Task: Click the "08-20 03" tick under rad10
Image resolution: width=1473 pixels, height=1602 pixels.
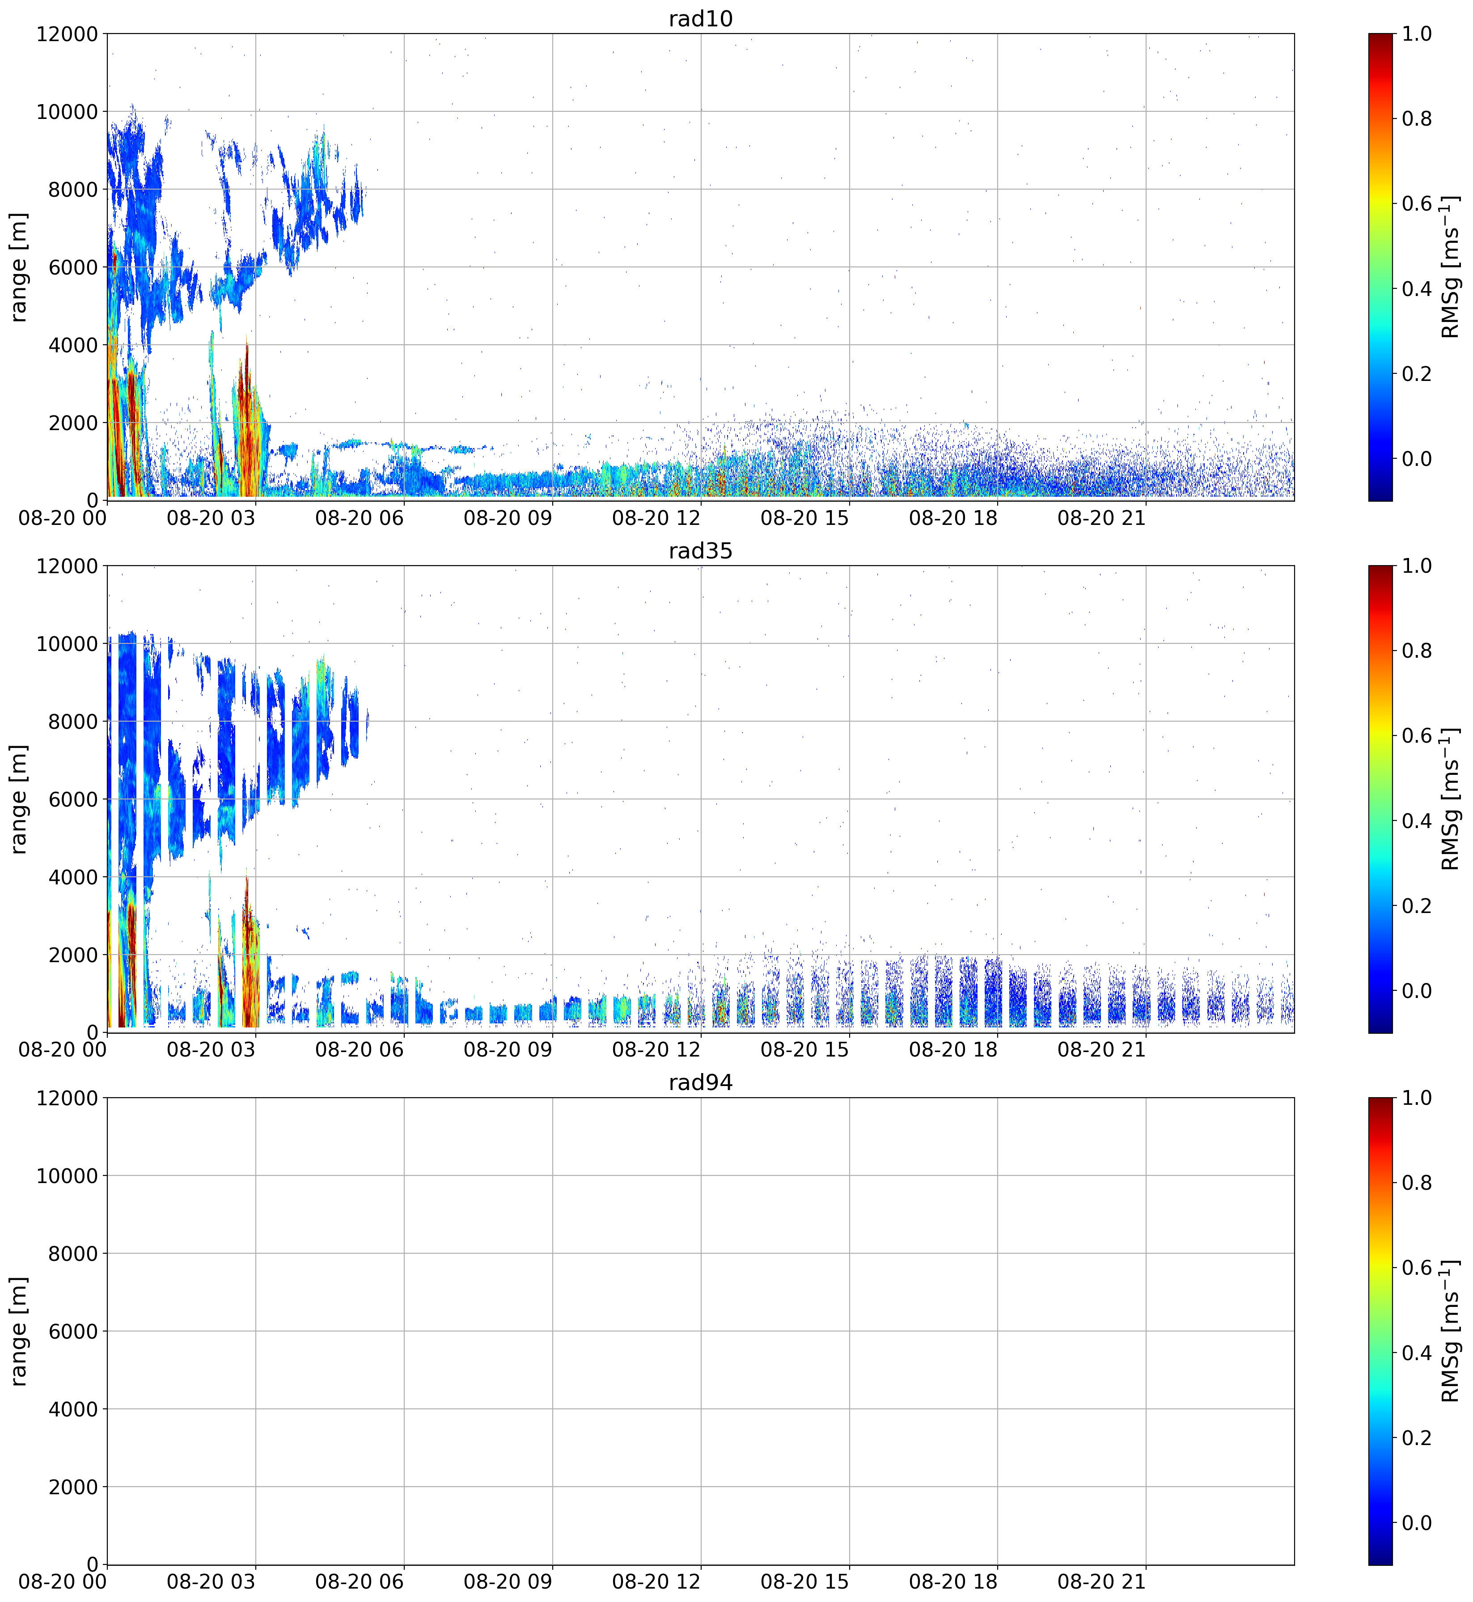Action: click(211, 518)
